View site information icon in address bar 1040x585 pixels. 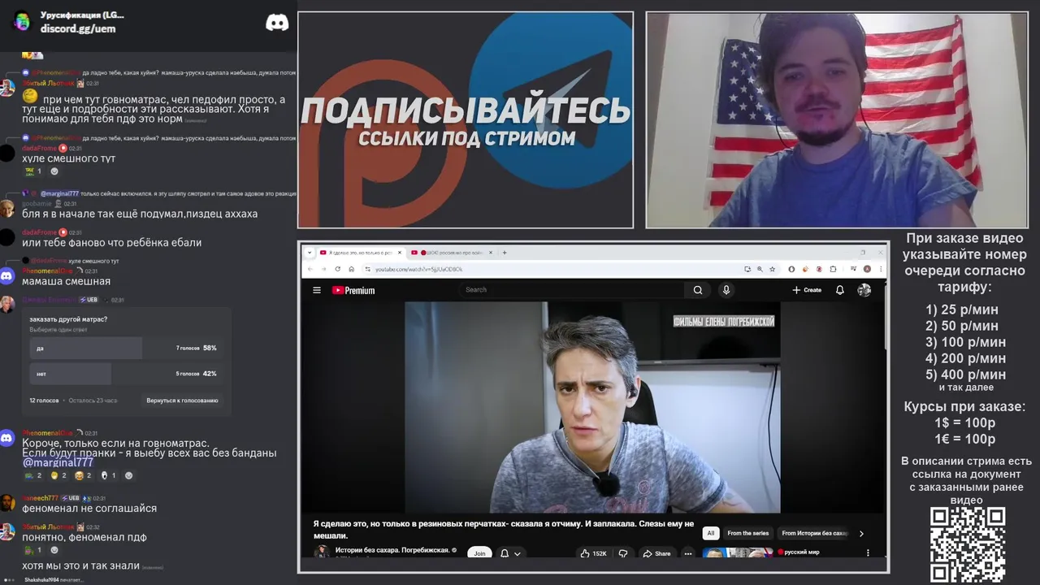point(368,269)
